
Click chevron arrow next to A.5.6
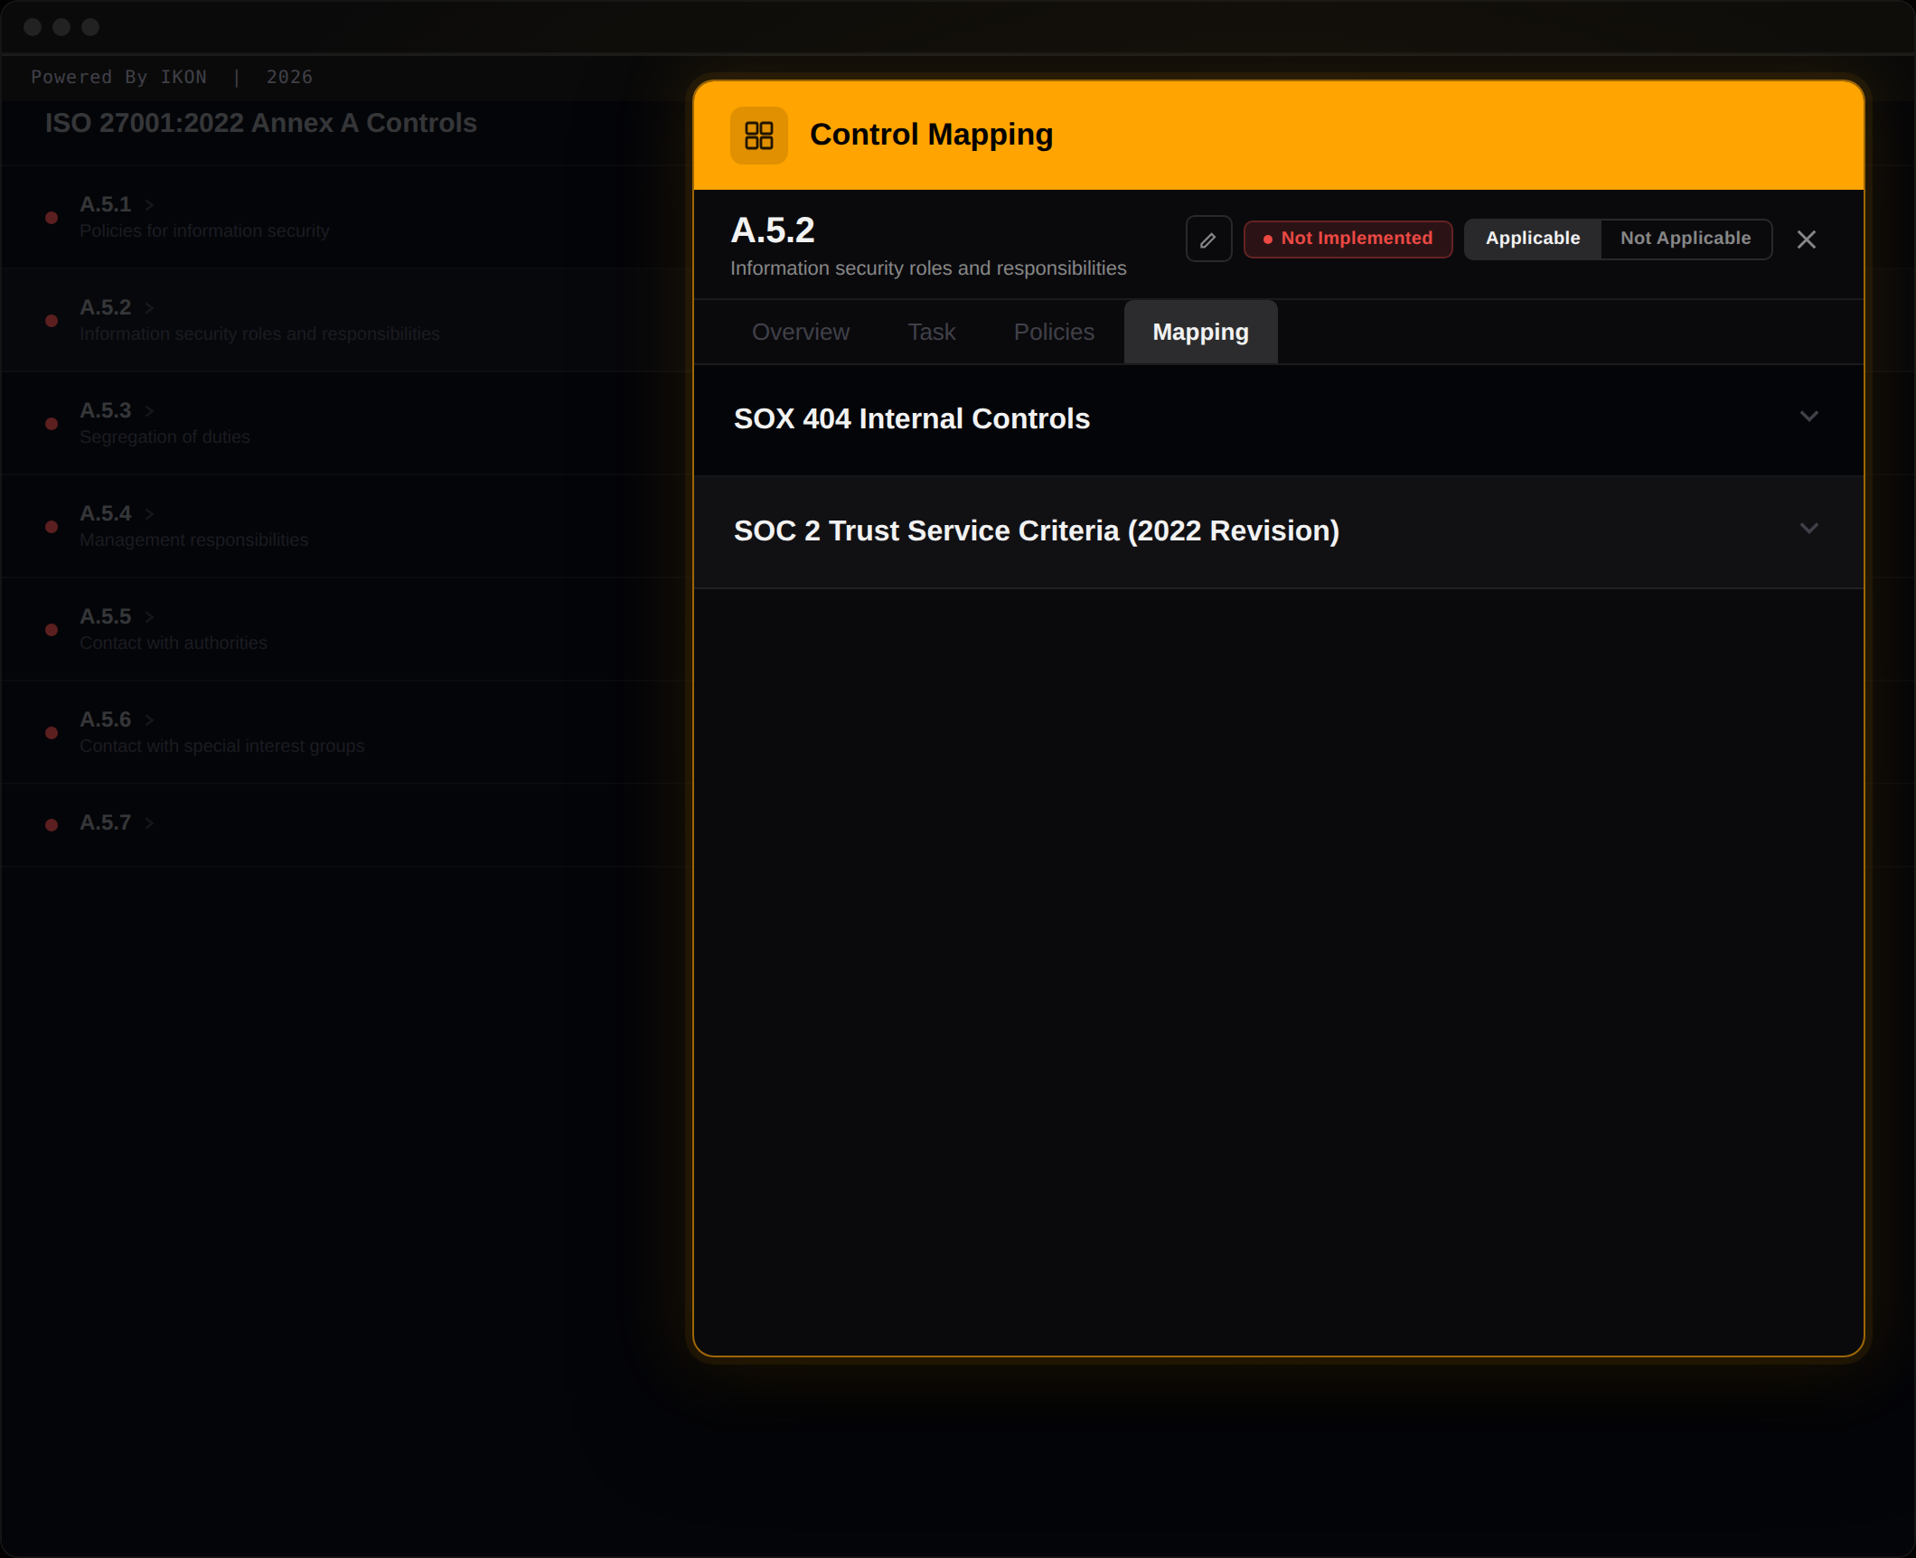[149, 720]
